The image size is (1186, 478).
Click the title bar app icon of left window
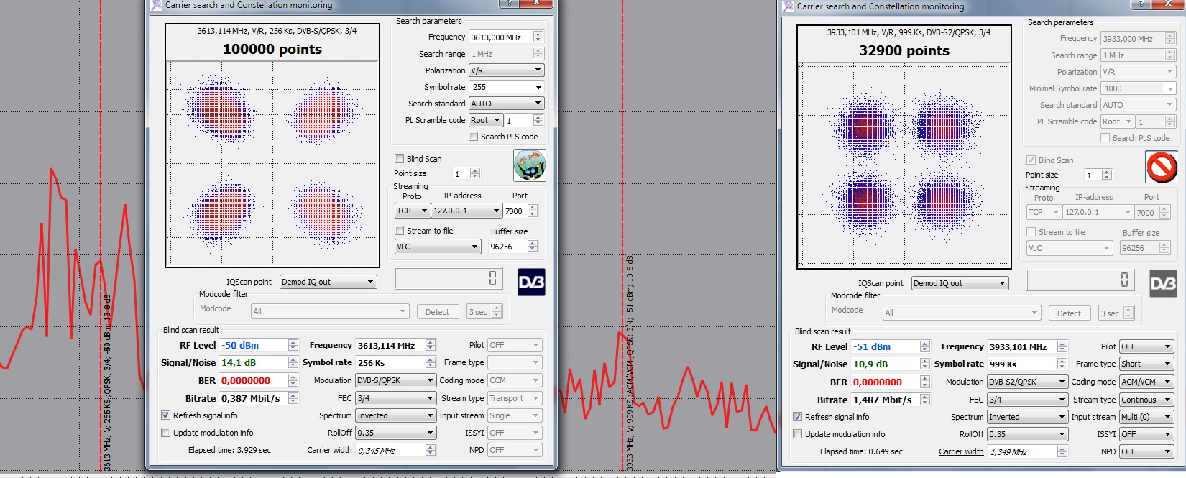157,5
